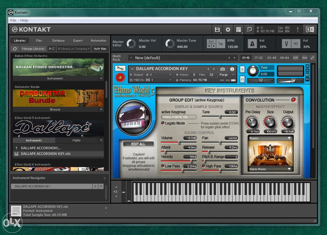This screenshot has width=327, height=235.
Task: Open the workspace layout panel icon
Action: coord(239,29)
